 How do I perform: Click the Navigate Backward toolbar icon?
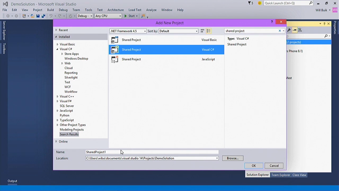[8, 16]
